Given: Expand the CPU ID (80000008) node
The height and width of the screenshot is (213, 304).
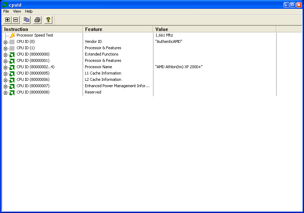Looking at the screenshot, I should pos(5,93).
